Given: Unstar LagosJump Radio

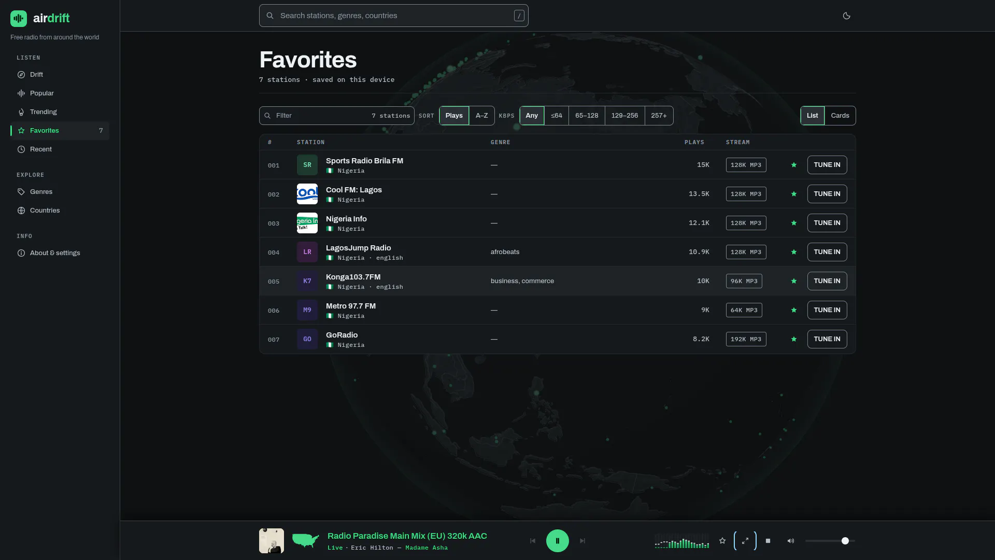Looking at the screenshot, I should pos(793,252).
